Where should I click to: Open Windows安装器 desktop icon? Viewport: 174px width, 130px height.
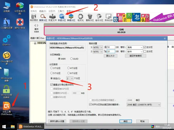[x=7, y=75]
